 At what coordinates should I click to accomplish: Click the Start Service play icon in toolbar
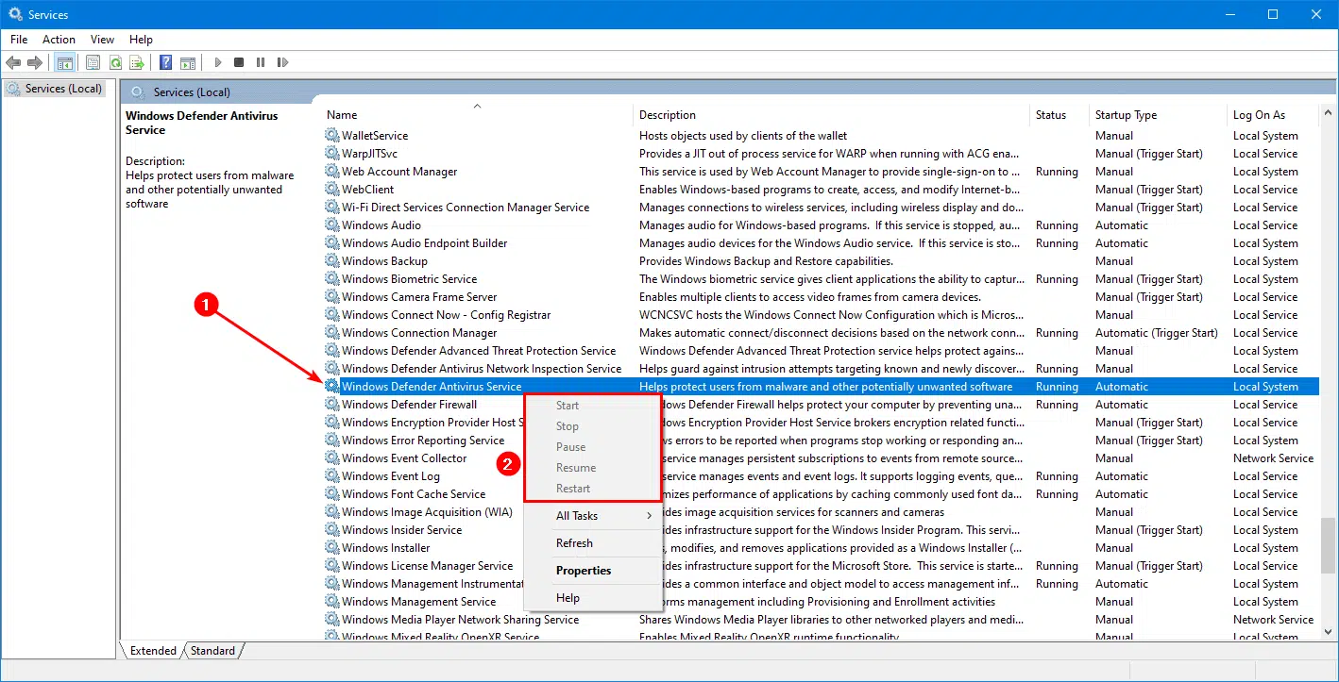coord(217,62)
